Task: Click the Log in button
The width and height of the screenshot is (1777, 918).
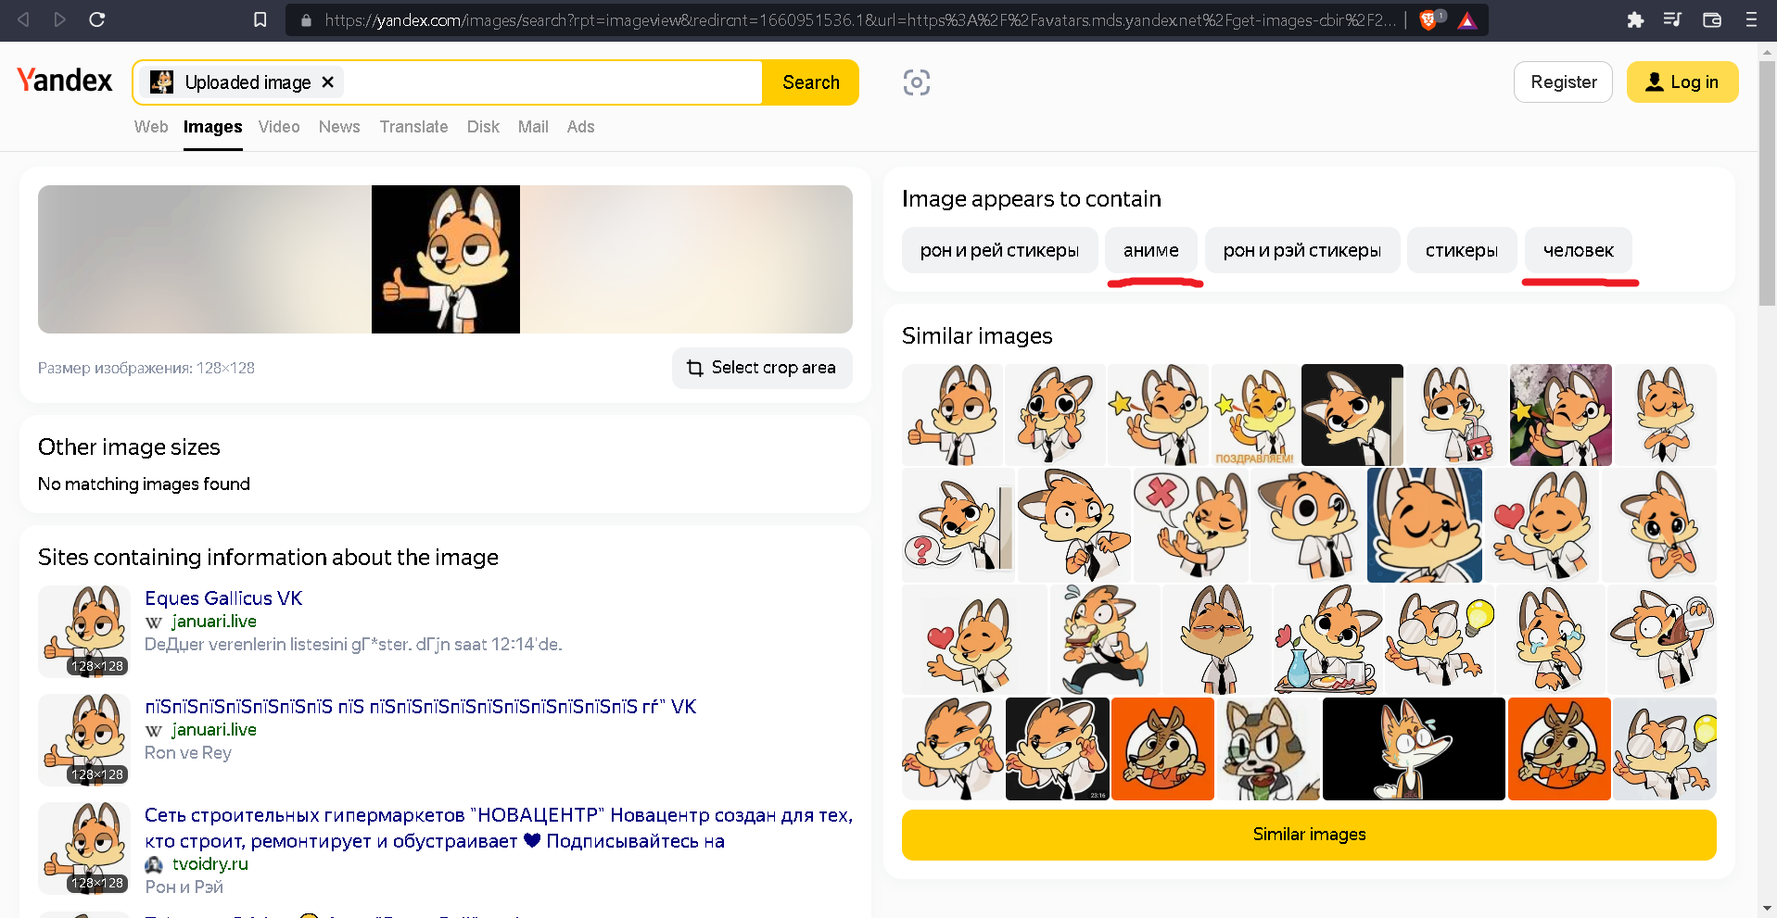Action: [1682, 82]
